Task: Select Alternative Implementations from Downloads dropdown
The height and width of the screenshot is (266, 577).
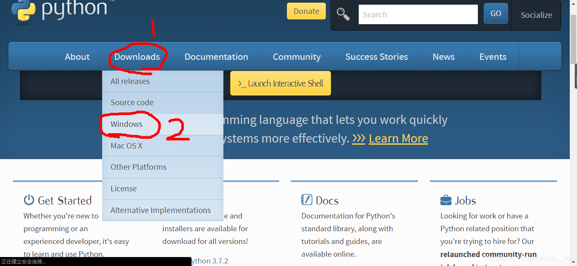Action: [163, 210]
